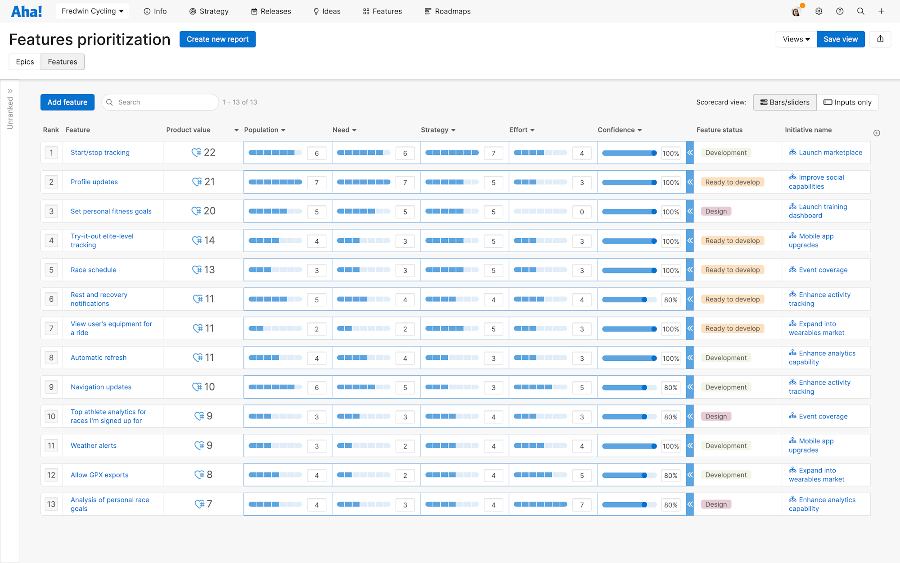
Task: Click the initiative hierarchy icon by Launch marketplace
Action: click(792, 152)
